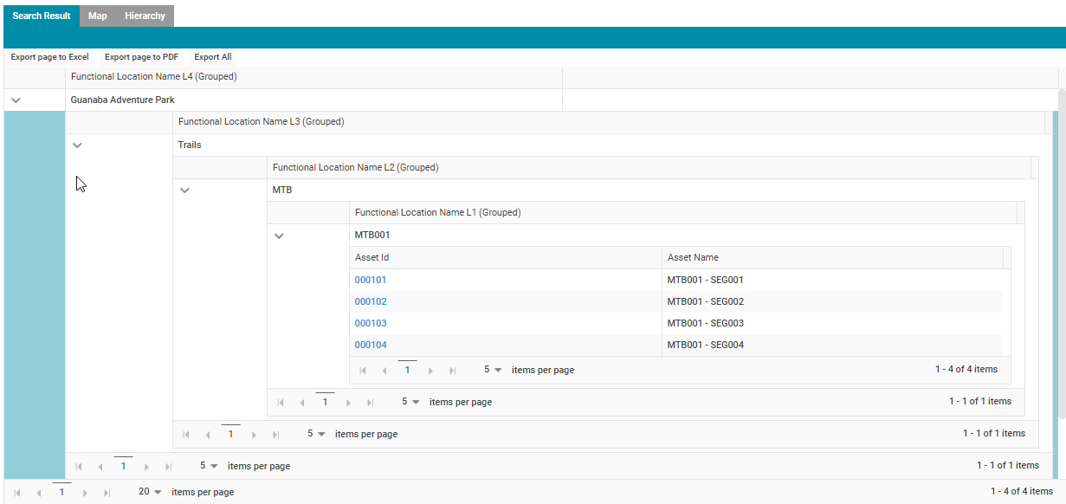Viewport: 1066px width, 504px height.
Task: Collapse the MTB group row
Action: 184,191
